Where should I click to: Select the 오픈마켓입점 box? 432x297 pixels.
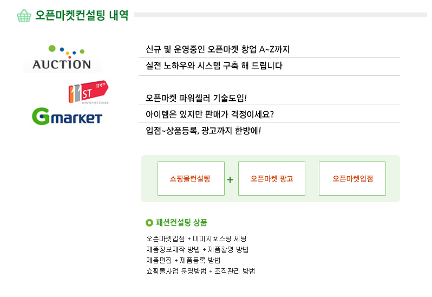pos(352,179)
